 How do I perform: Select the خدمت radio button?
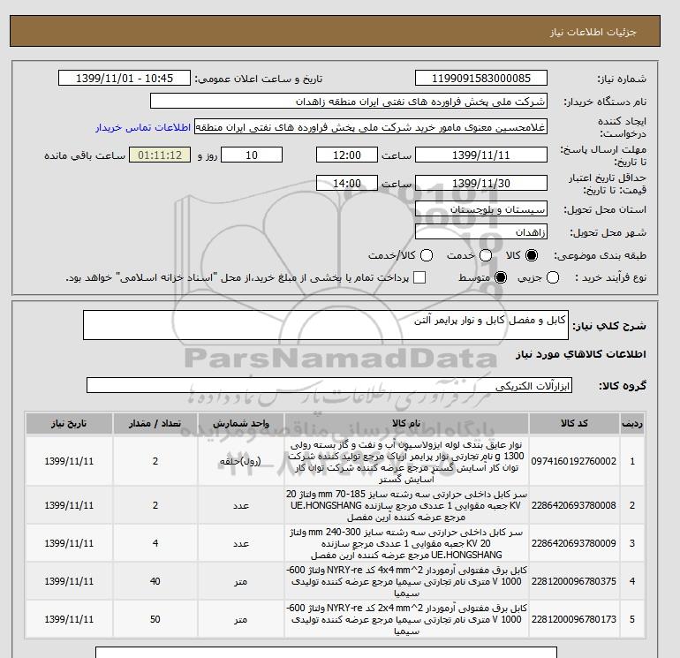(486, 255)
